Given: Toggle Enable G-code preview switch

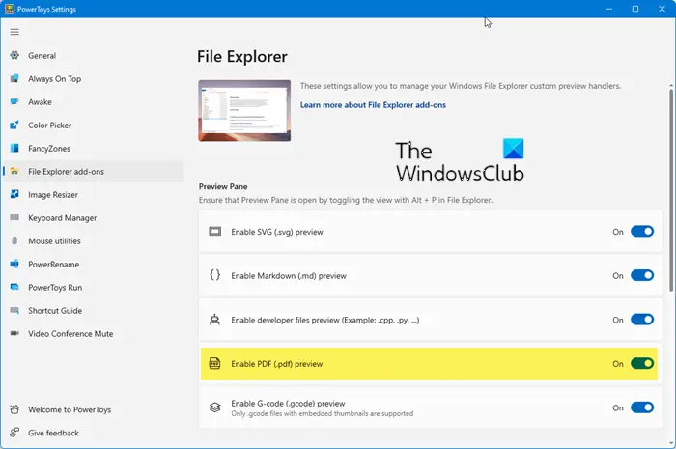Looking at the screenshot, I should pos(642,407).
